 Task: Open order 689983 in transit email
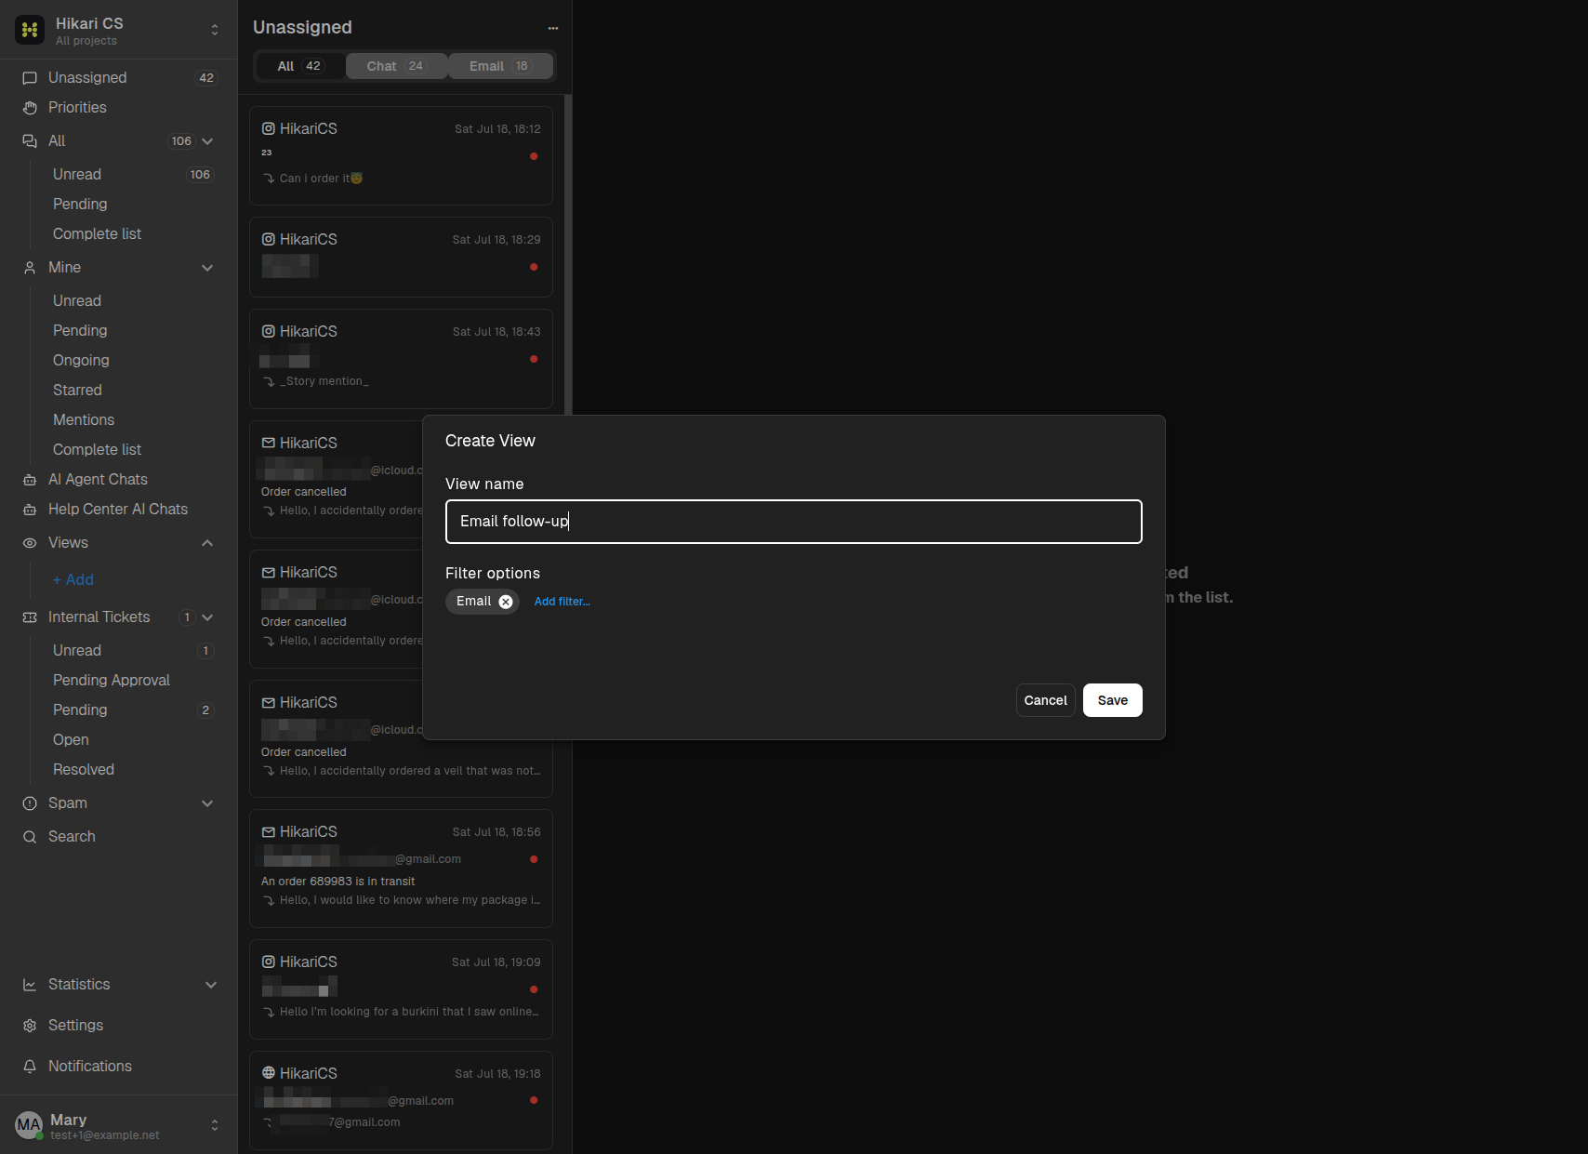pos(401,869)
